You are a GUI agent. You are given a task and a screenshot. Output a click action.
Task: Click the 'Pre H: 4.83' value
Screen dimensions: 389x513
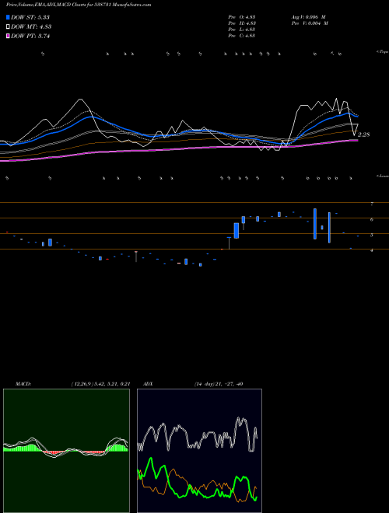coord(242,23)
